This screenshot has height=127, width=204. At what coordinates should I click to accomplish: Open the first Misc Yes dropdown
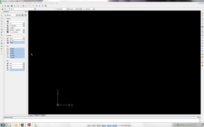[24, 64]
